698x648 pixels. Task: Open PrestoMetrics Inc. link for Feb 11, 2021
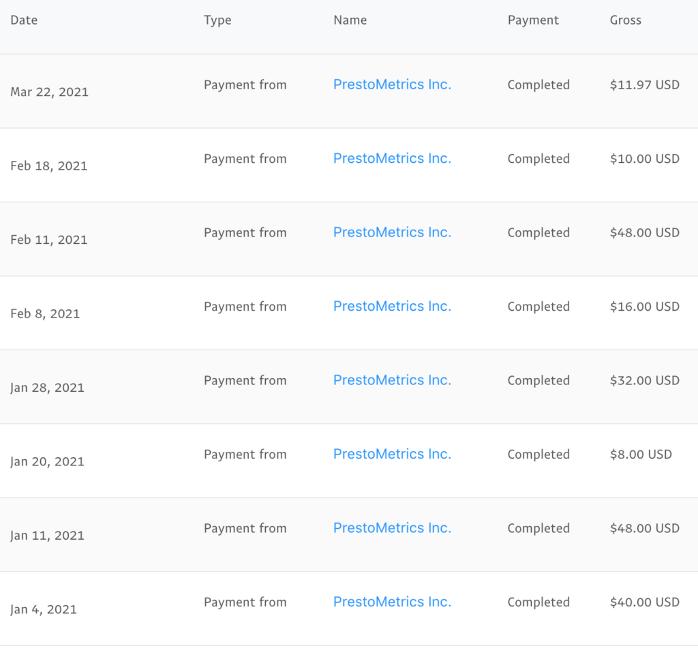pyautogui.click(x=392, y=232)
